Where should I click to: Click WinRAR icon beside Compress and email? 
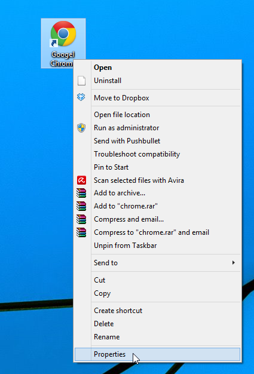click(81, 219)
